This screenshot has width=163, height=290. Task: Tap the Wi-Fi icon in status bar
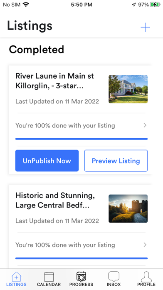(x=26, y=5)
